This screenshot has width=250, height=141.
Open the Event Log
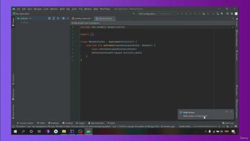click(228, 123)
